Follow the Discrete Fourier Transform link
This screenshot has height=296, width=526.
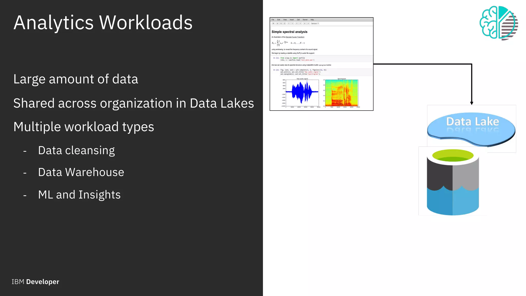coord(295,37)
